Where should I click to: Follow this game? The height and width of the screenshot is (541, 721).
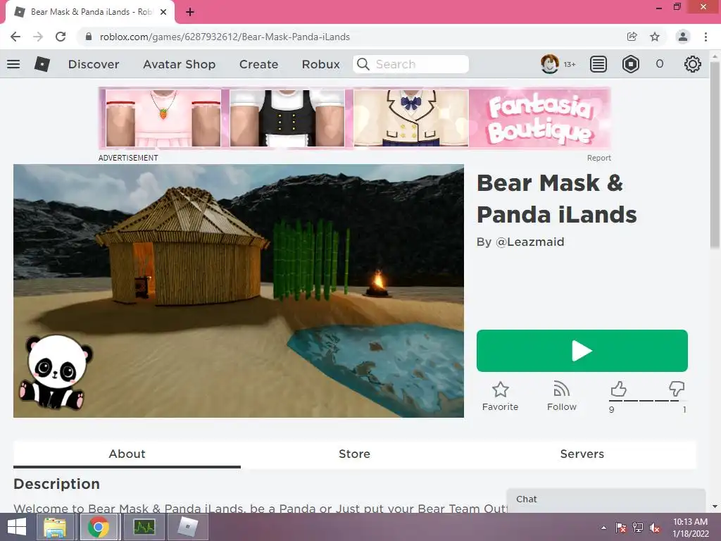pyautogui.click(x=561, y=396)
